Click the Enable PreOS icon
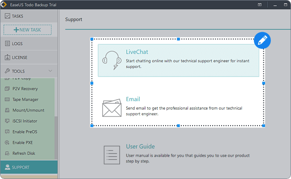Image resolution: width=291 pixels, height=179 pixels. 7,132
